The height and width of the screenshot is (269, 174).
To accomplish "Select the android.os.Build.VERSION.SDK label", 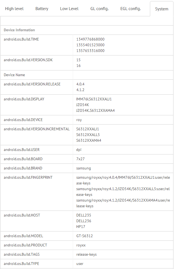I will (x=28, y=60).
